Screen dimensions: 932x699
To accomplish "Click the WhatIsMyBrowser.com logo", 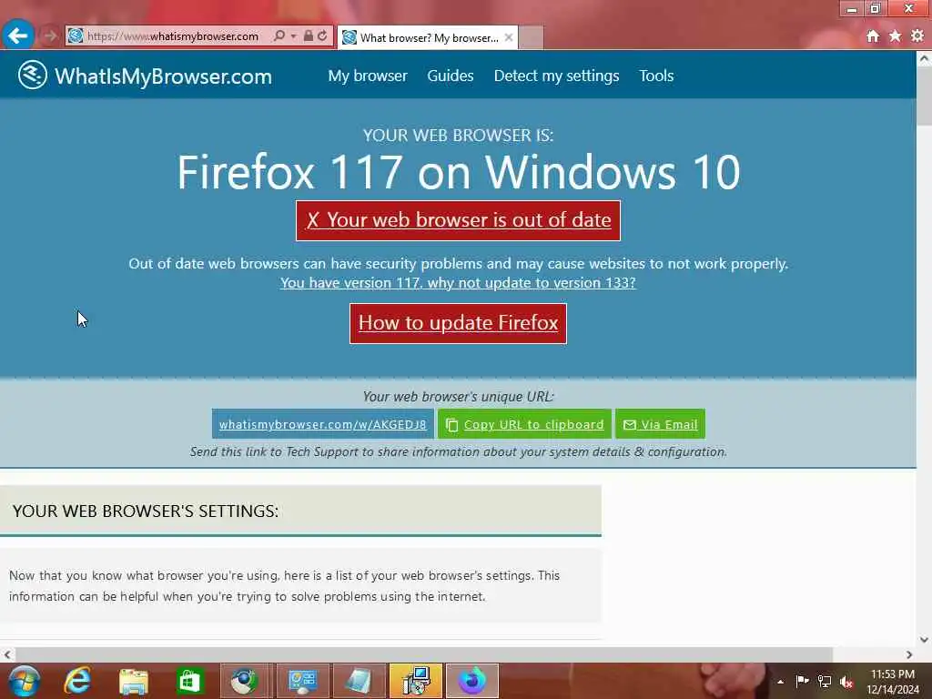I will (145, 76).
